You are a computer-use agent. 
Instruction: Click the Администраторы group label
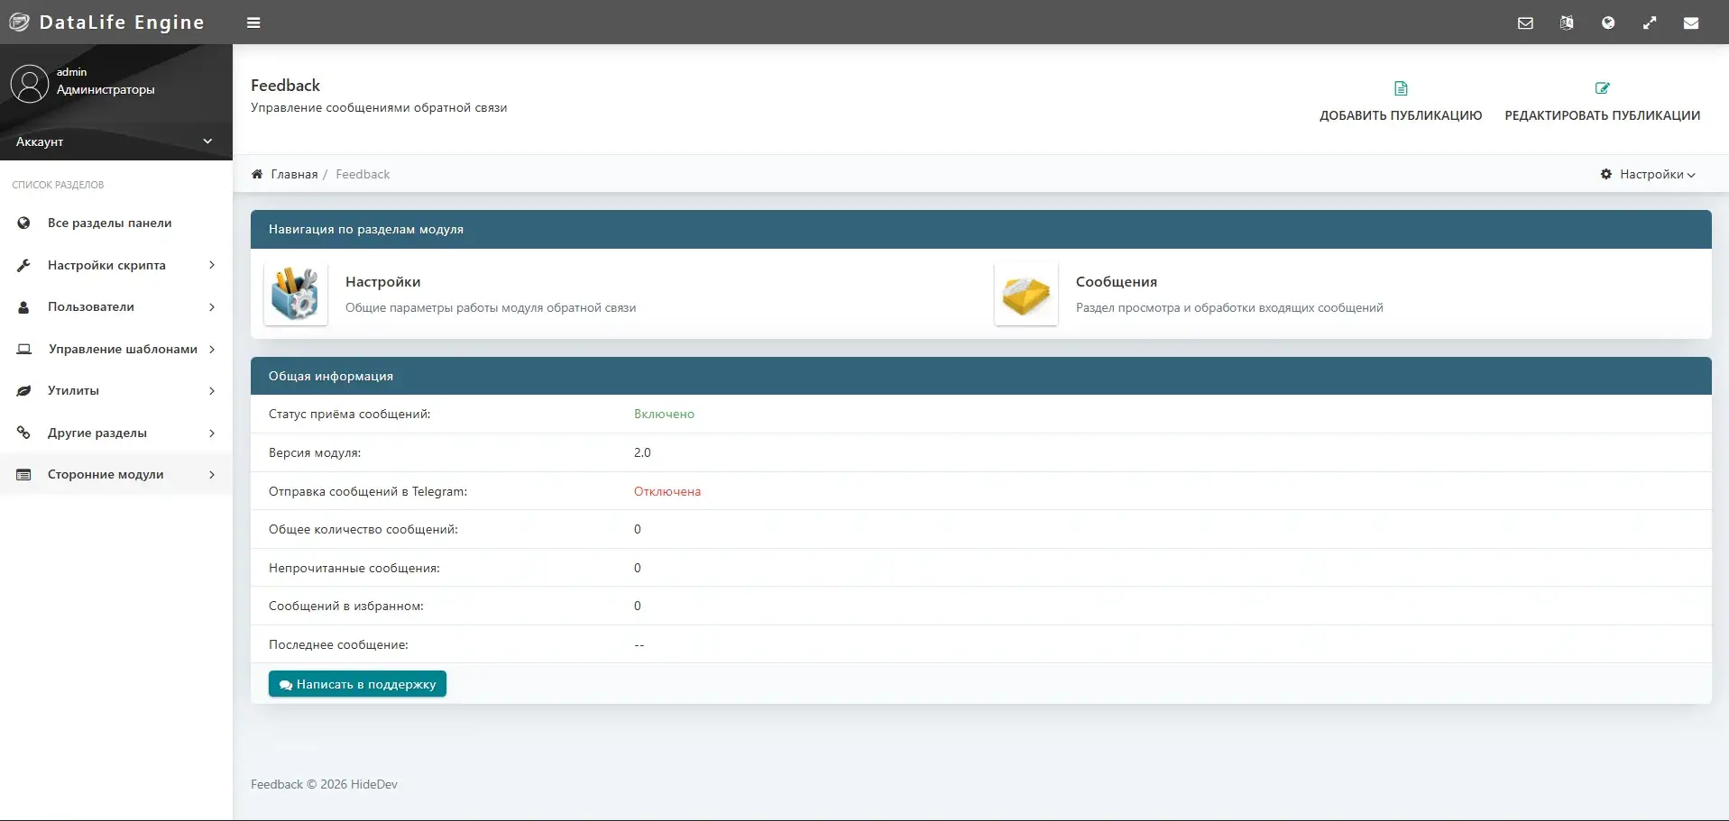106,89
